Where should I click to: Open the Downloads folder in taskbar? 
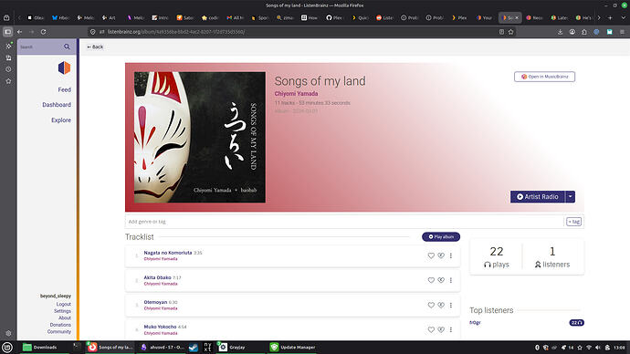point(40,348)
